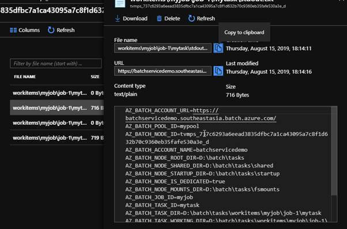
Task: Click the Download button label
Action: coord(135,18)
